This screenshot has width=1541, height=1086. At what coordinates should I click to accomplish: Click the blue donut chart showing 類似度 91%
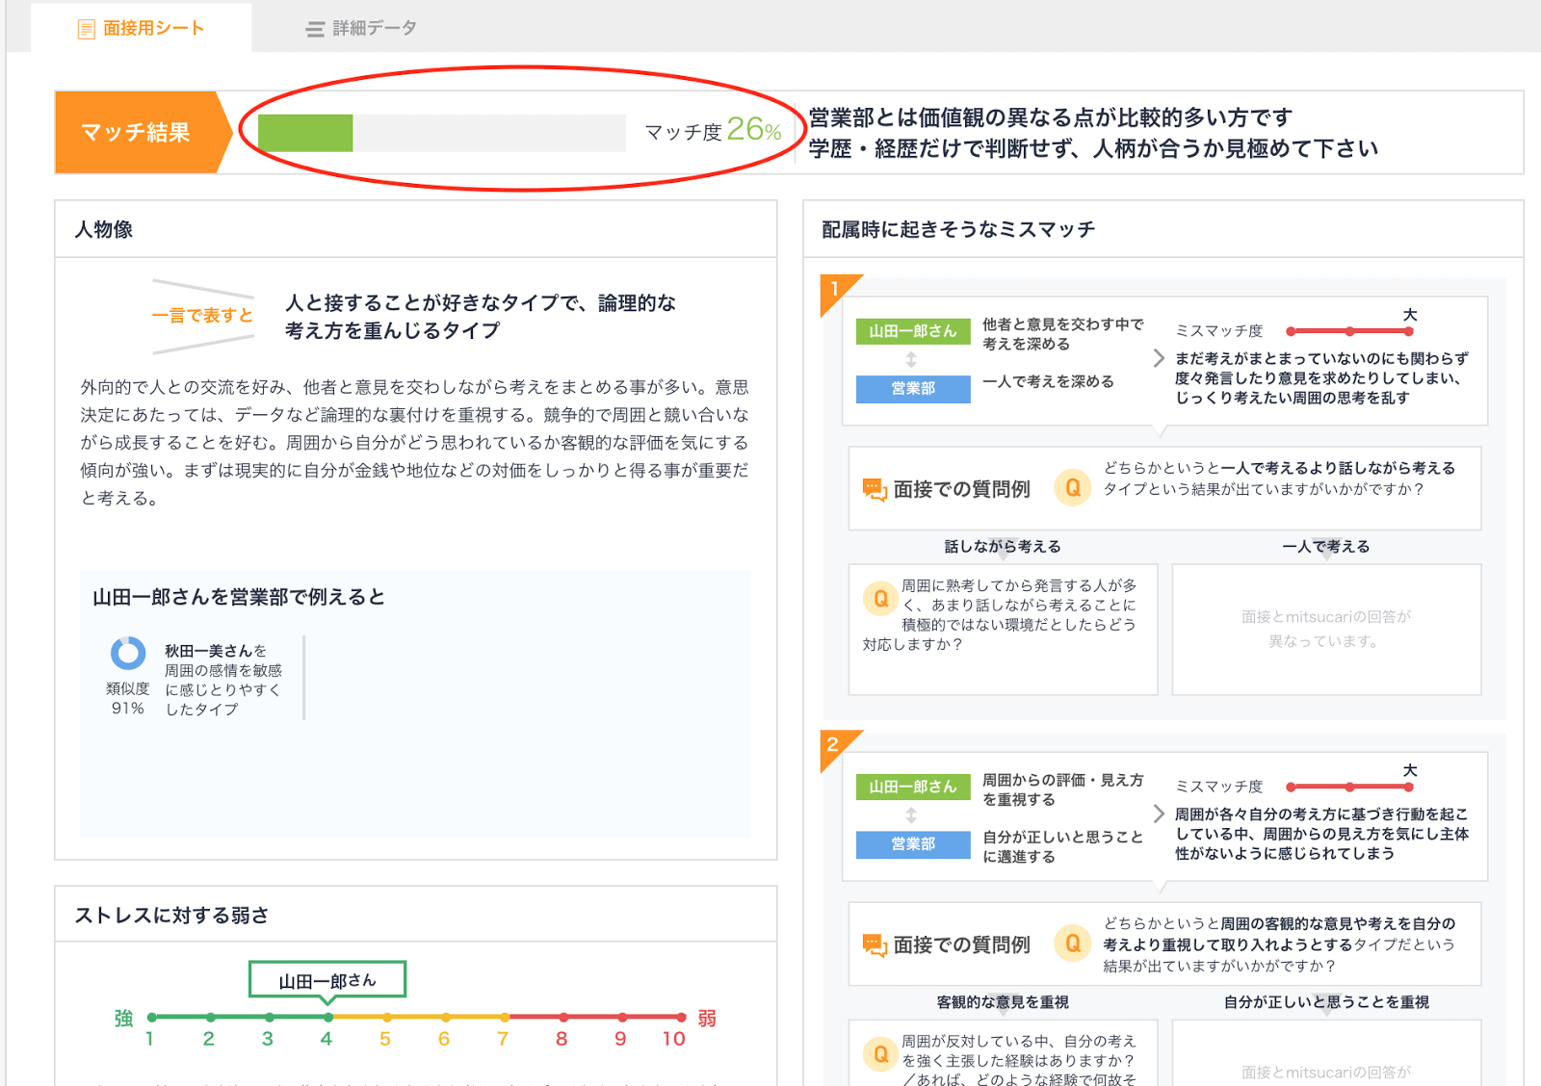click(x=128, y=655)
